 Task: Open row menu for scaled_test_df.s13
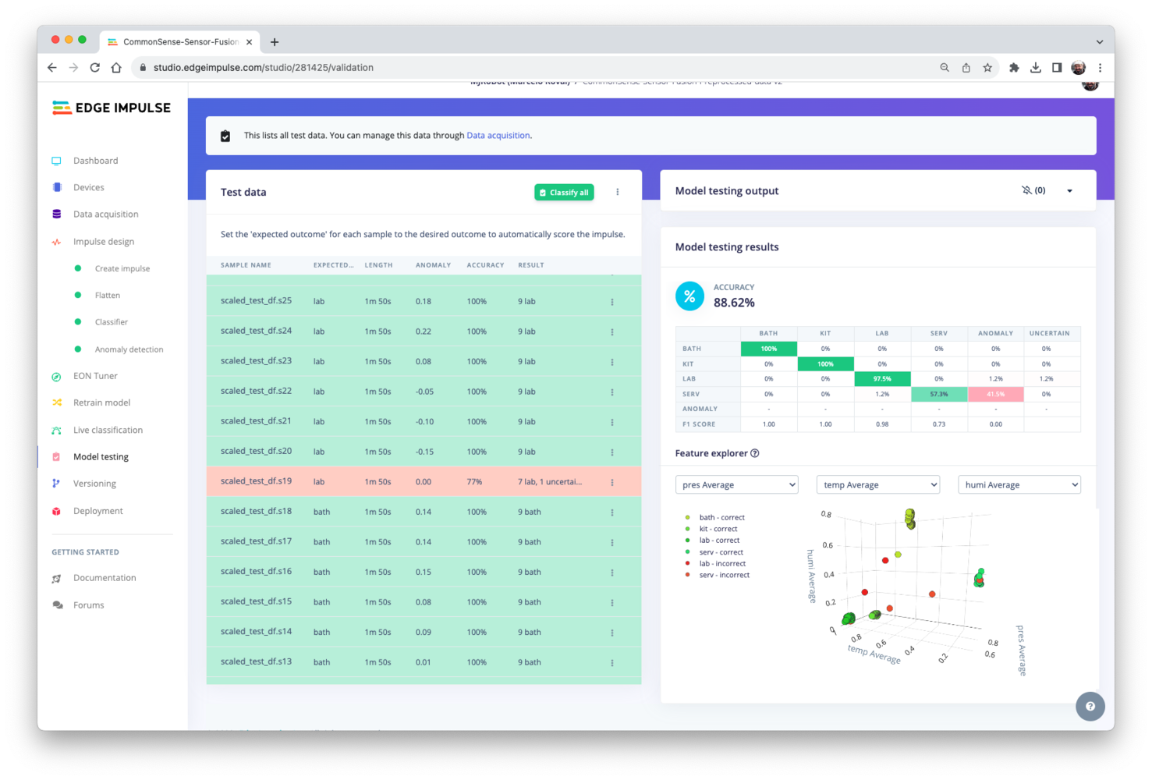612,663
